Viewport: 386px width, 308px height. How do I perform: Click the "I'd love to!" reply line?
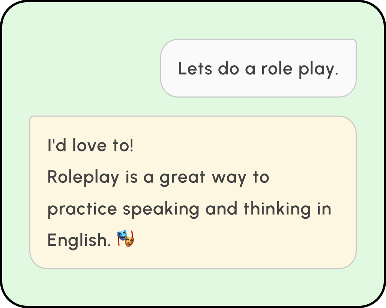[90, 145]
